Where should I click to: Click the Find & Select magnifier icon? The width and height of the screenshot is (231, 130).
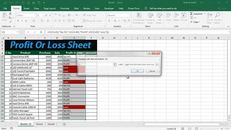point(217,15)
